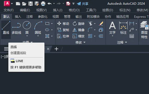
Task: Select the 复制 copy tool
Action: pyautogui.click(x=63, y=30)
